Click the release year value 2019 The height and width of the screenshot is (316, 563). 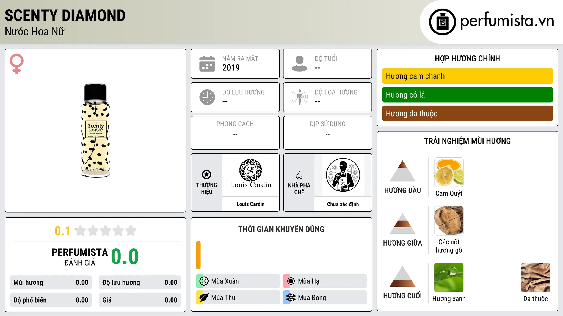coord(231,68)
